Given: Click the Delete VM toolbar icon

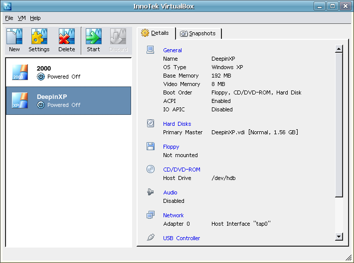Looking at the screenshot, I should (x=67, y=36).
